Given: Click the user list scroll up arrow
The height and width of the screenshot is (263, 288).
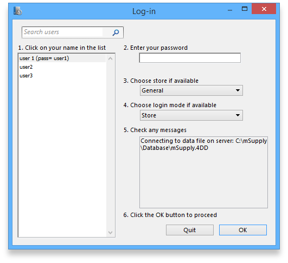Looking at the screenshot, I should 111,58.
